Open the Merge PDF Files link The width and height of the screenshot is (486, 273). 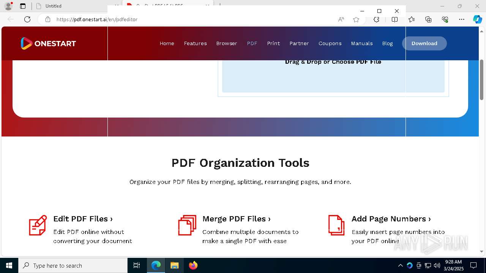click(x=237, y=219)
